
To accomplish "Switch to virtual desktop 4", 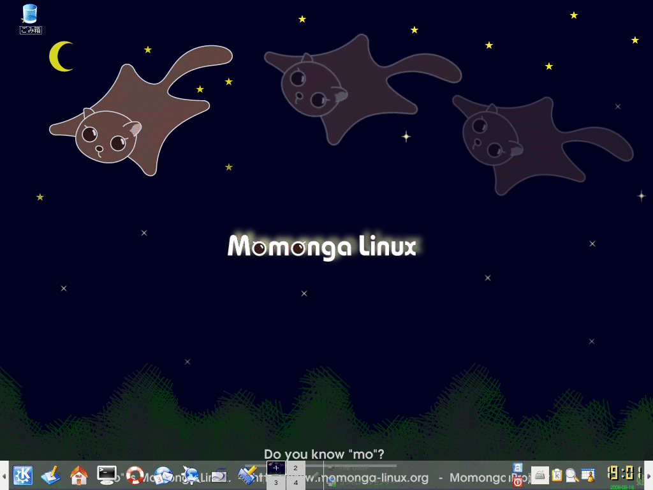I will pyautogui.click(x=296, y=482).
